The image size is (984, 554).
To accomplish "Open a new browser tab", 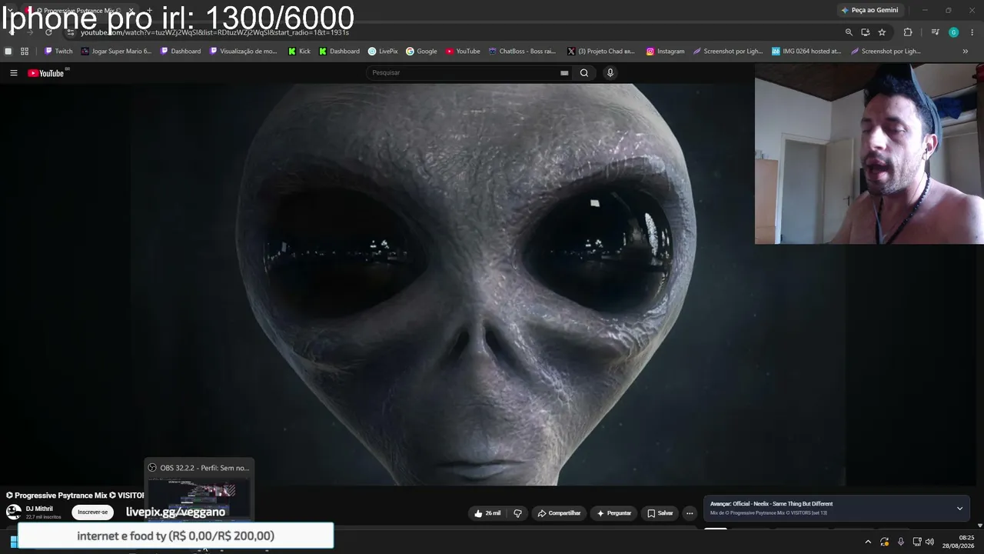I will (149, 11).
